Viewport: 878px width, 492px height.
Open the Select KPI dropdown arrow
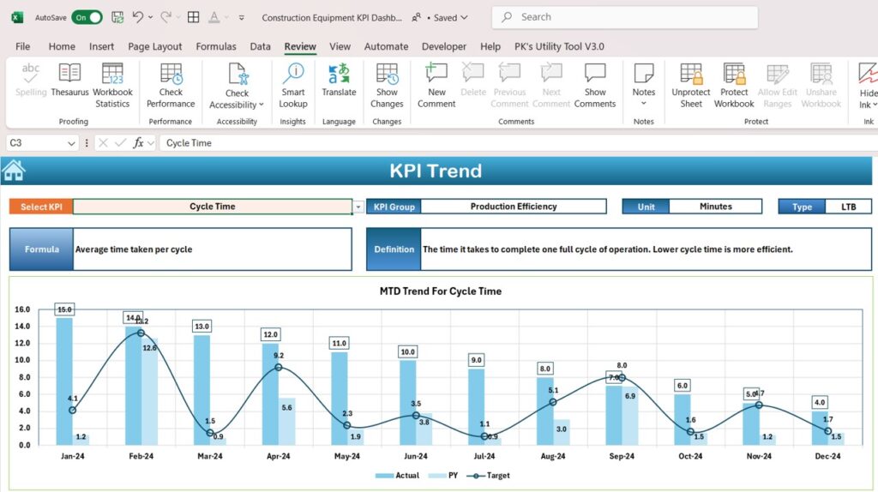[x=358, y=207]
